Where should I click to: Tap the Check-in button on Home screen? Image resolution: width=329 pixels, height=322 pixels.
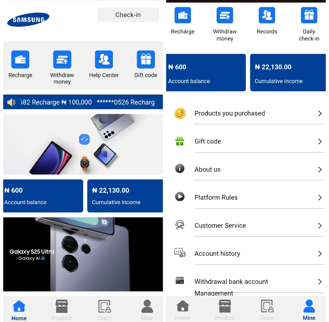[128, 15]
